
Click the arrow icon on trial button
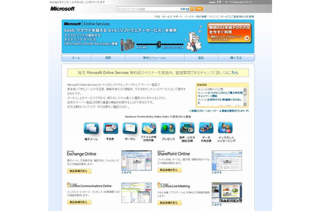point(247,38)
